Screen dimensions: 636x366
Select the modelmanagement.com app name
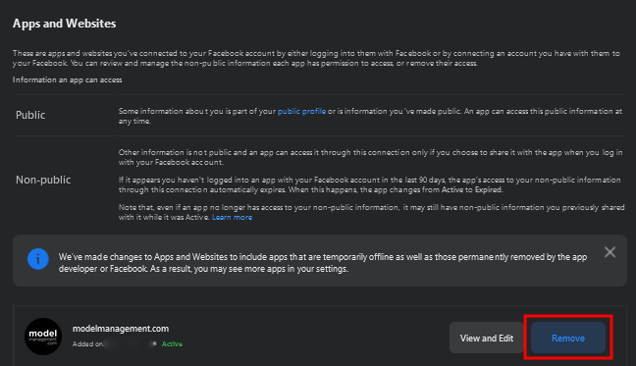[x=121, y=329]
